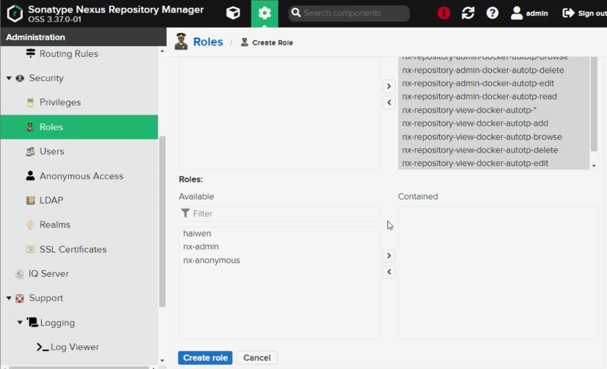The width and height of the screenshot is (607, 369).
Task: Click the Sonatype Nexus logo icon
Action: [x=15, y=14]
